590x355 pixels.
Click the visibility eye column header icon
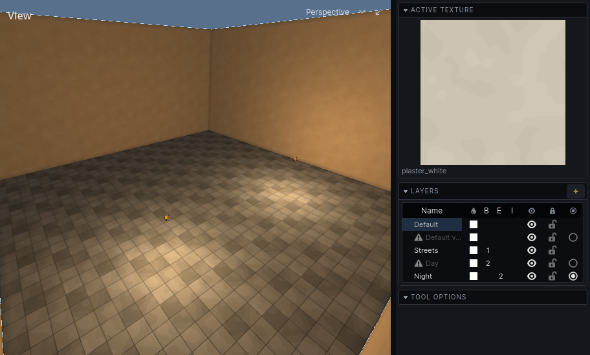pos(532,211)
